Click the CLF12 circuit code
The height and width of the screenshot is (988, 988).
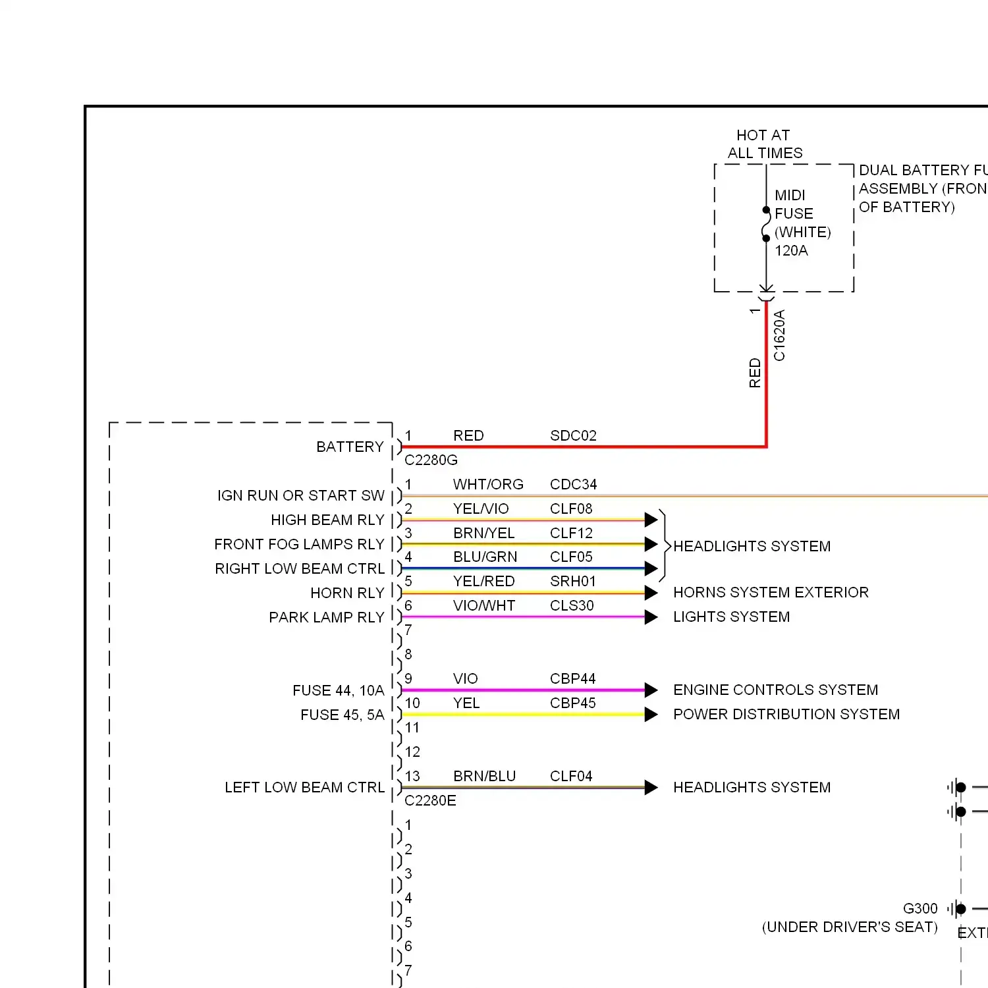pyautogui.click(x=571, y=533)
